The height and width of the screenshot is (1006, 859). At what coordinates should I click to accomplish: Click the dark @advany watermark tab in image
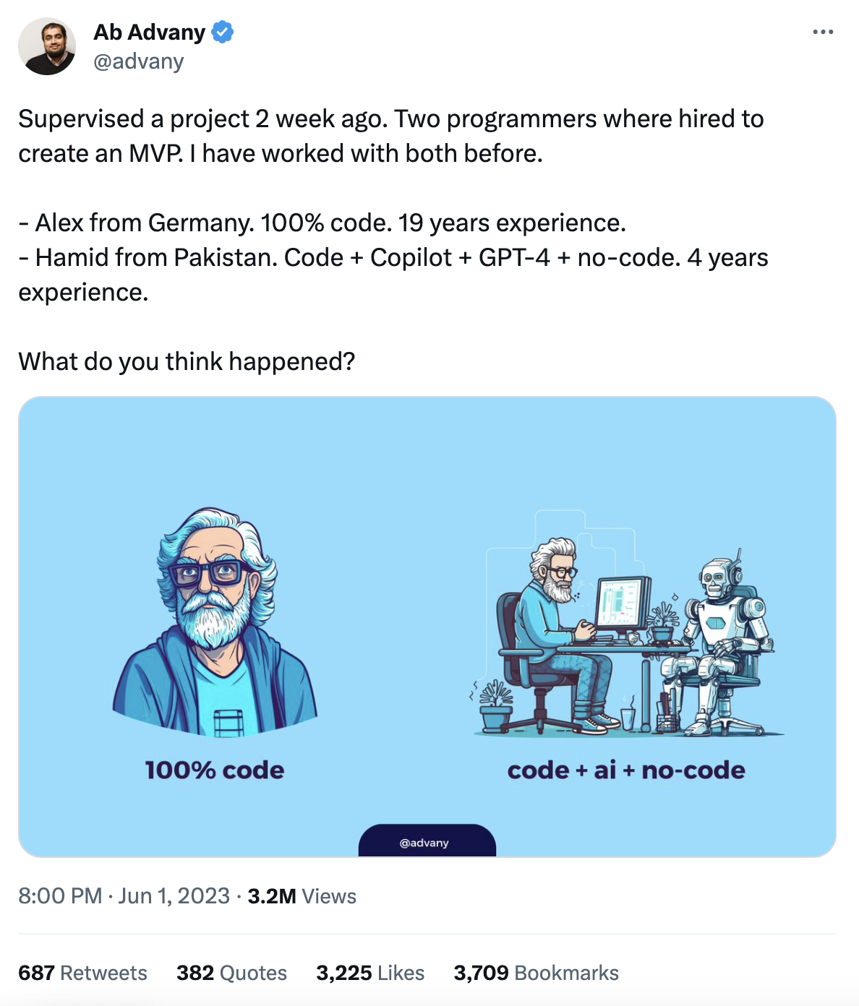click(427, 842)
